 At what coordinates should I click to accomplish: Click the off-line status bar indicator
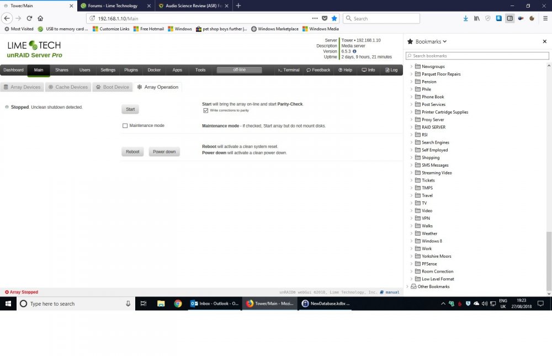click(239, 70)
